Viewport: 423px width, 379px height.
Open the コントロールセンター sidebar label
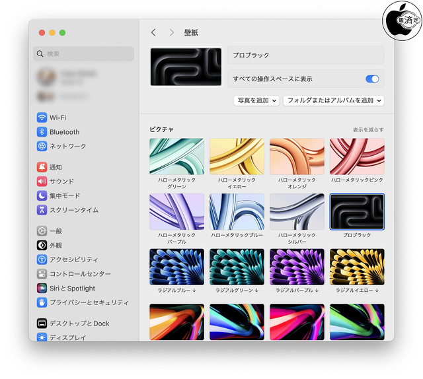[80, 274]
